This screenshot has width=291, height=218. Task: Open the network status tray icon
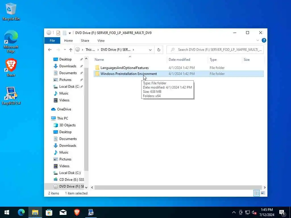[x=248, y=212]
